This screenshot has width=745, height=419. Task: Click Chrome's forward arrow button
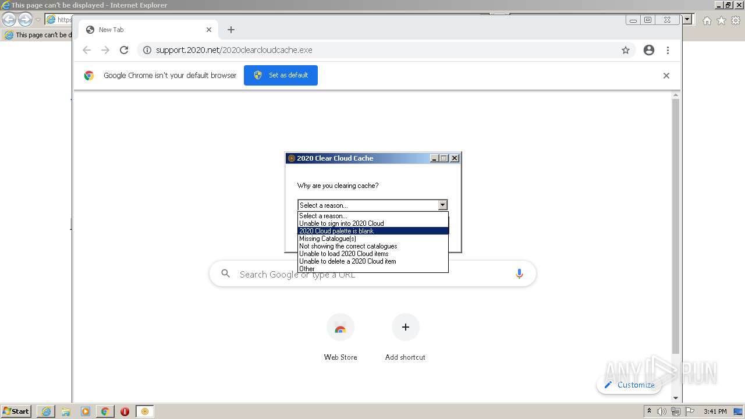[105, 50]
